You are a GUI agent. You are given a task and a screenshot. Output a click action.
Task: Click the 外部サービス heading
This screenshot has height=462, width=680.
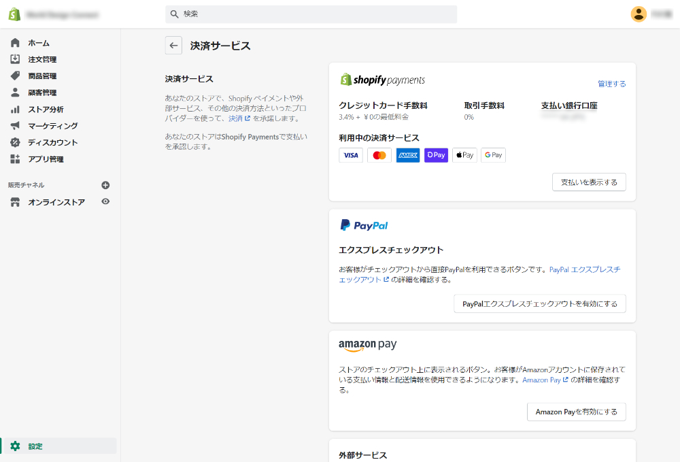click(x=363, y=455)
